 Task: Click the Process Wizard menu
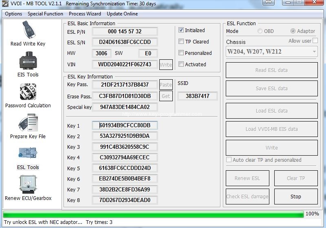[x=85, y=14]
